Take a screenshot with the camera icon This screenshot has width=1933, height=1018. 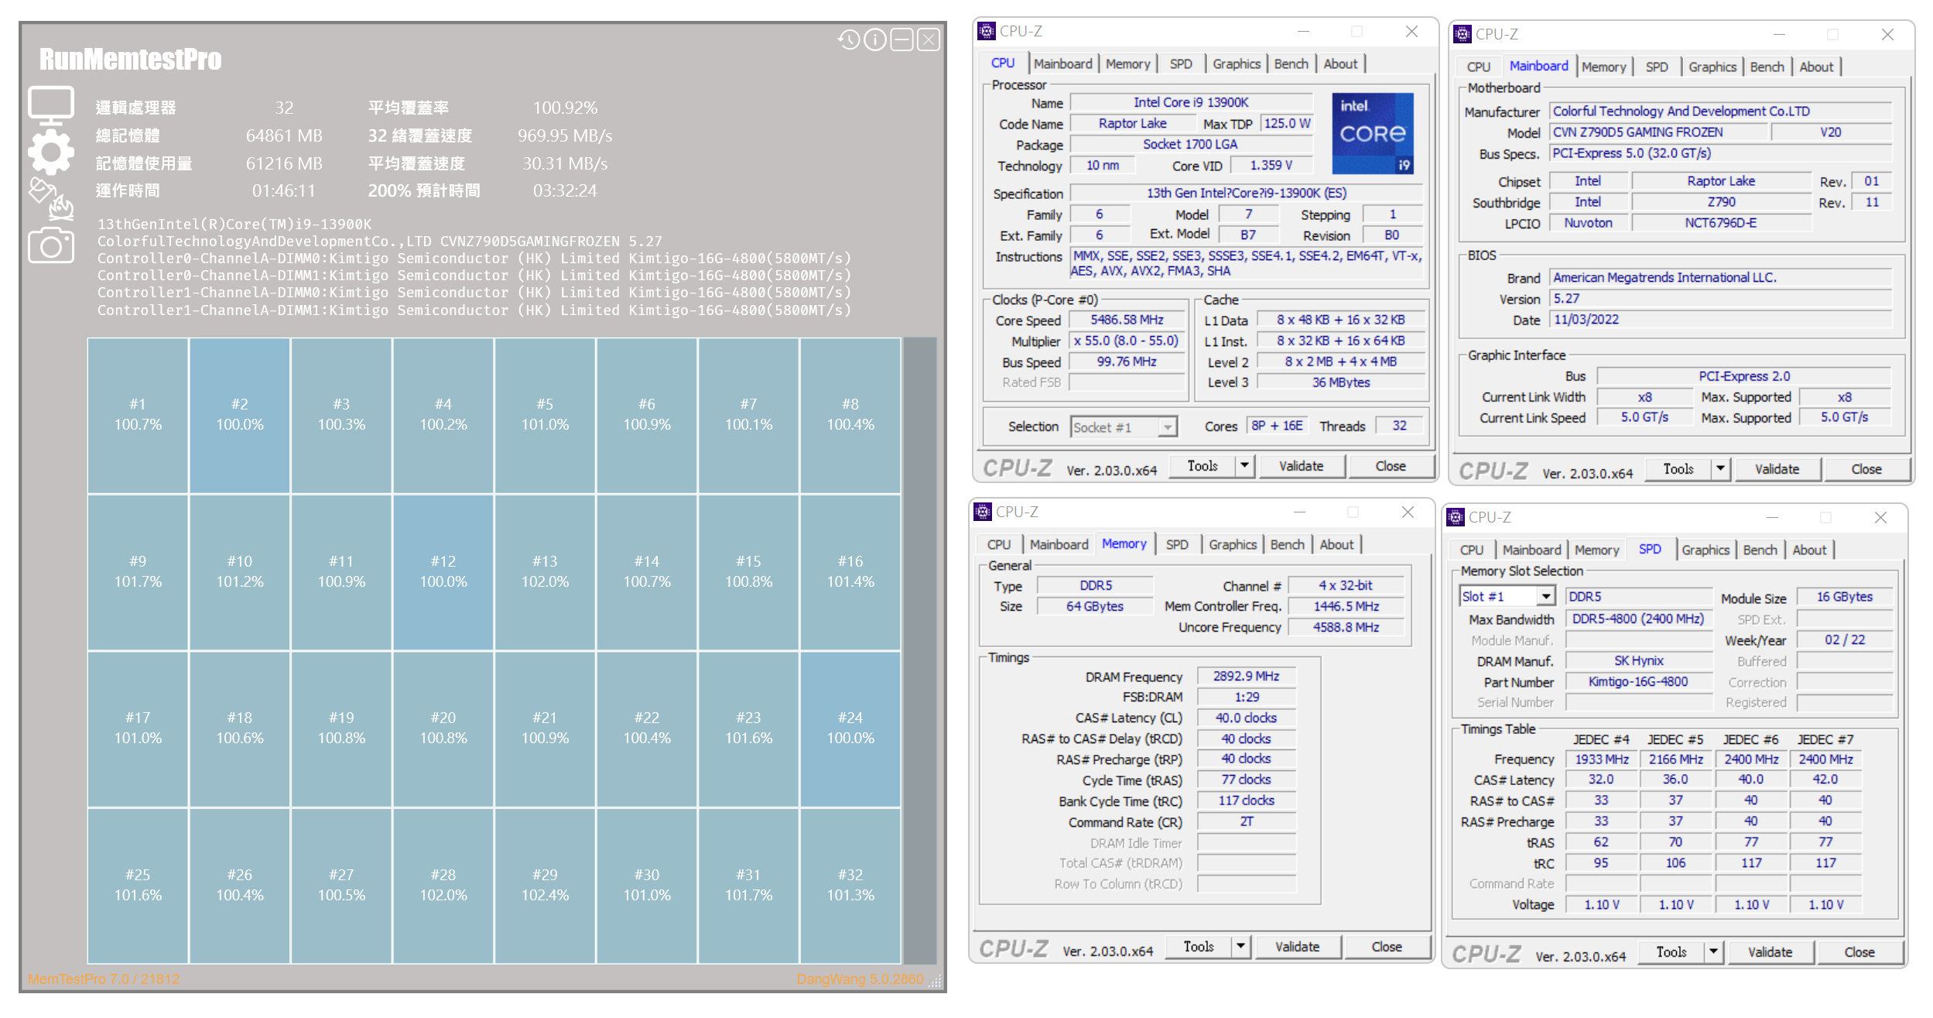[x=51, y=245]
